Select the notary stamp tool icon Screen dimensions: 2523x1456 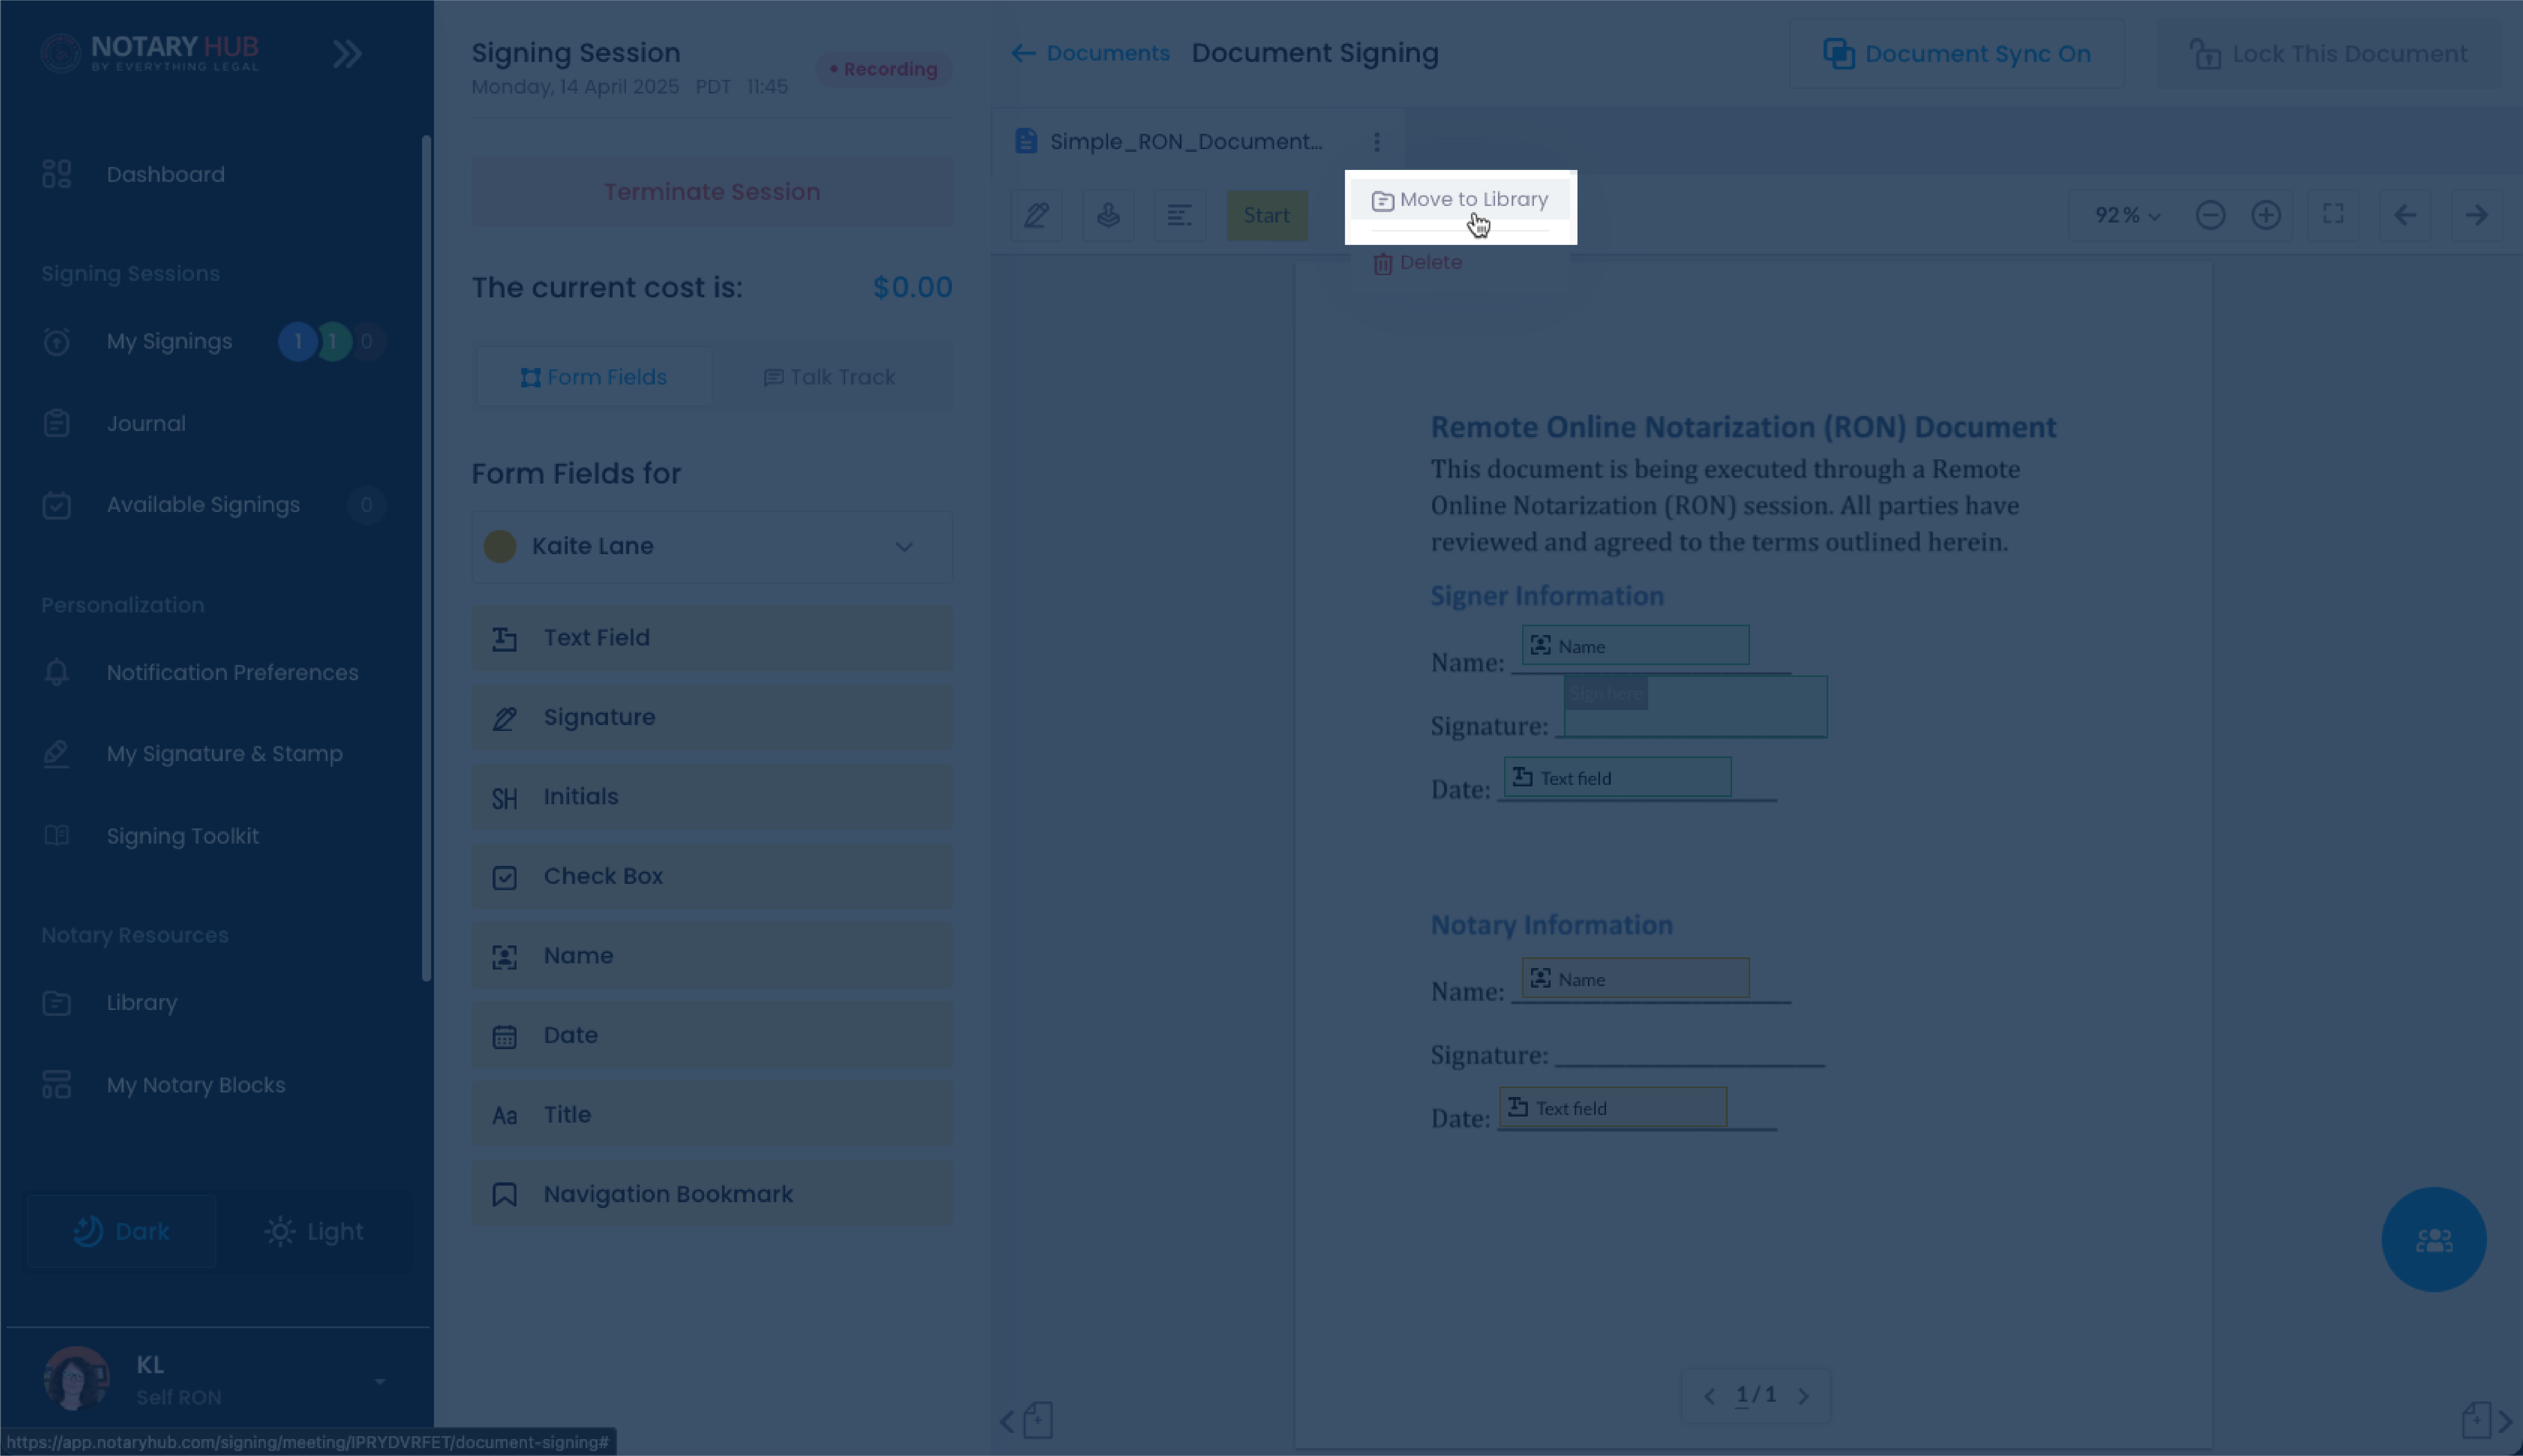coord(1109,215)
